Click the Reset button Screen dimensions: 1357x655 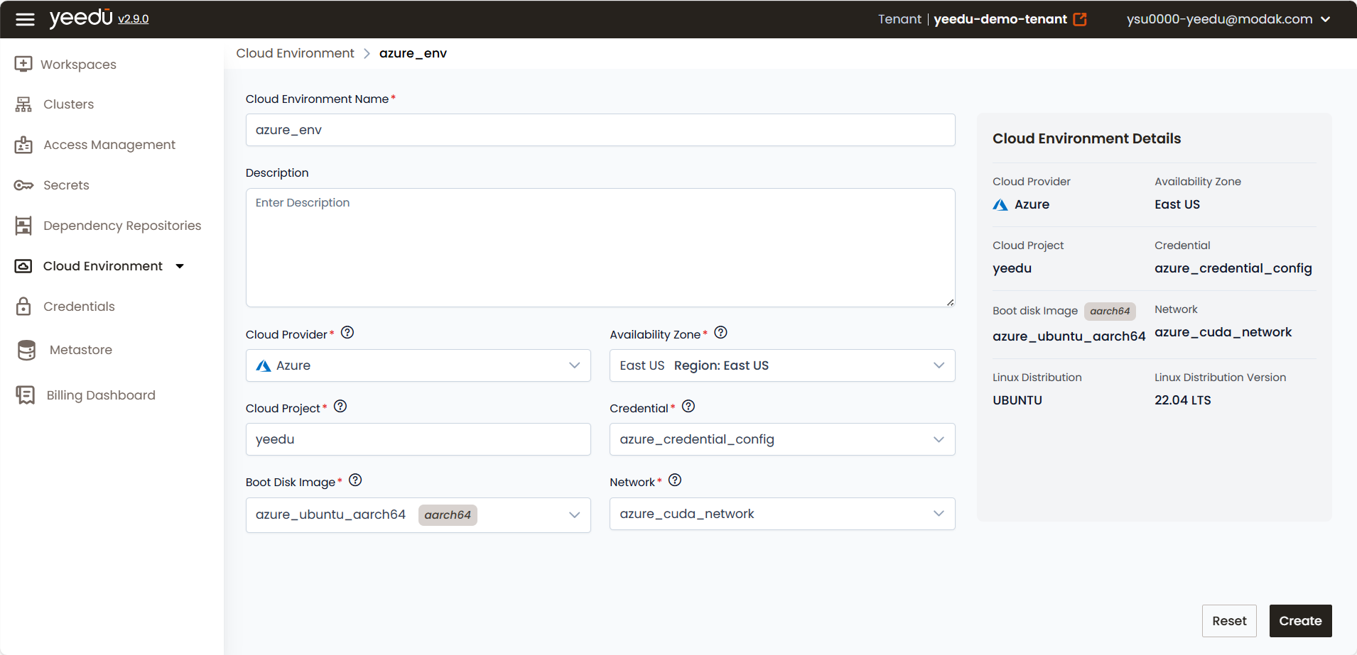pos(1229,621)
